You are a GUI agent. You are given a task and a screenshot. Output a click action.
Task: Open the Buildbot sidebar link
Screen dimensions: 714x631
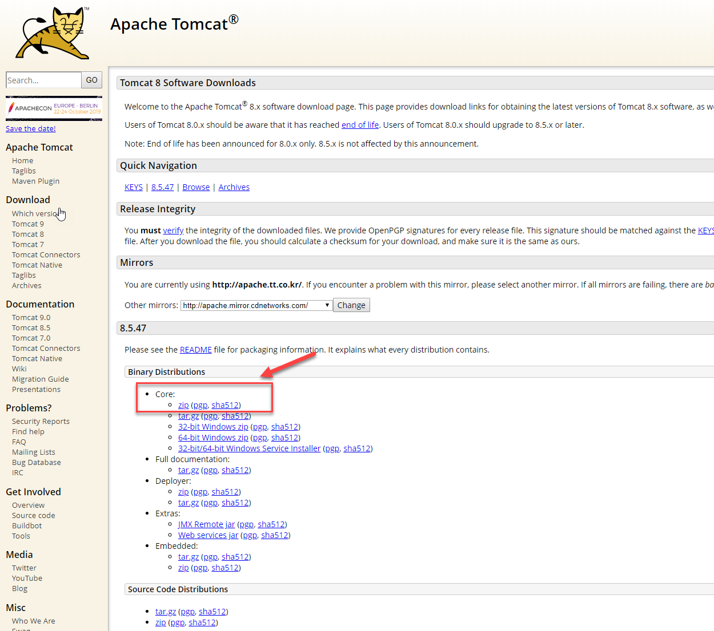[27, 526]
